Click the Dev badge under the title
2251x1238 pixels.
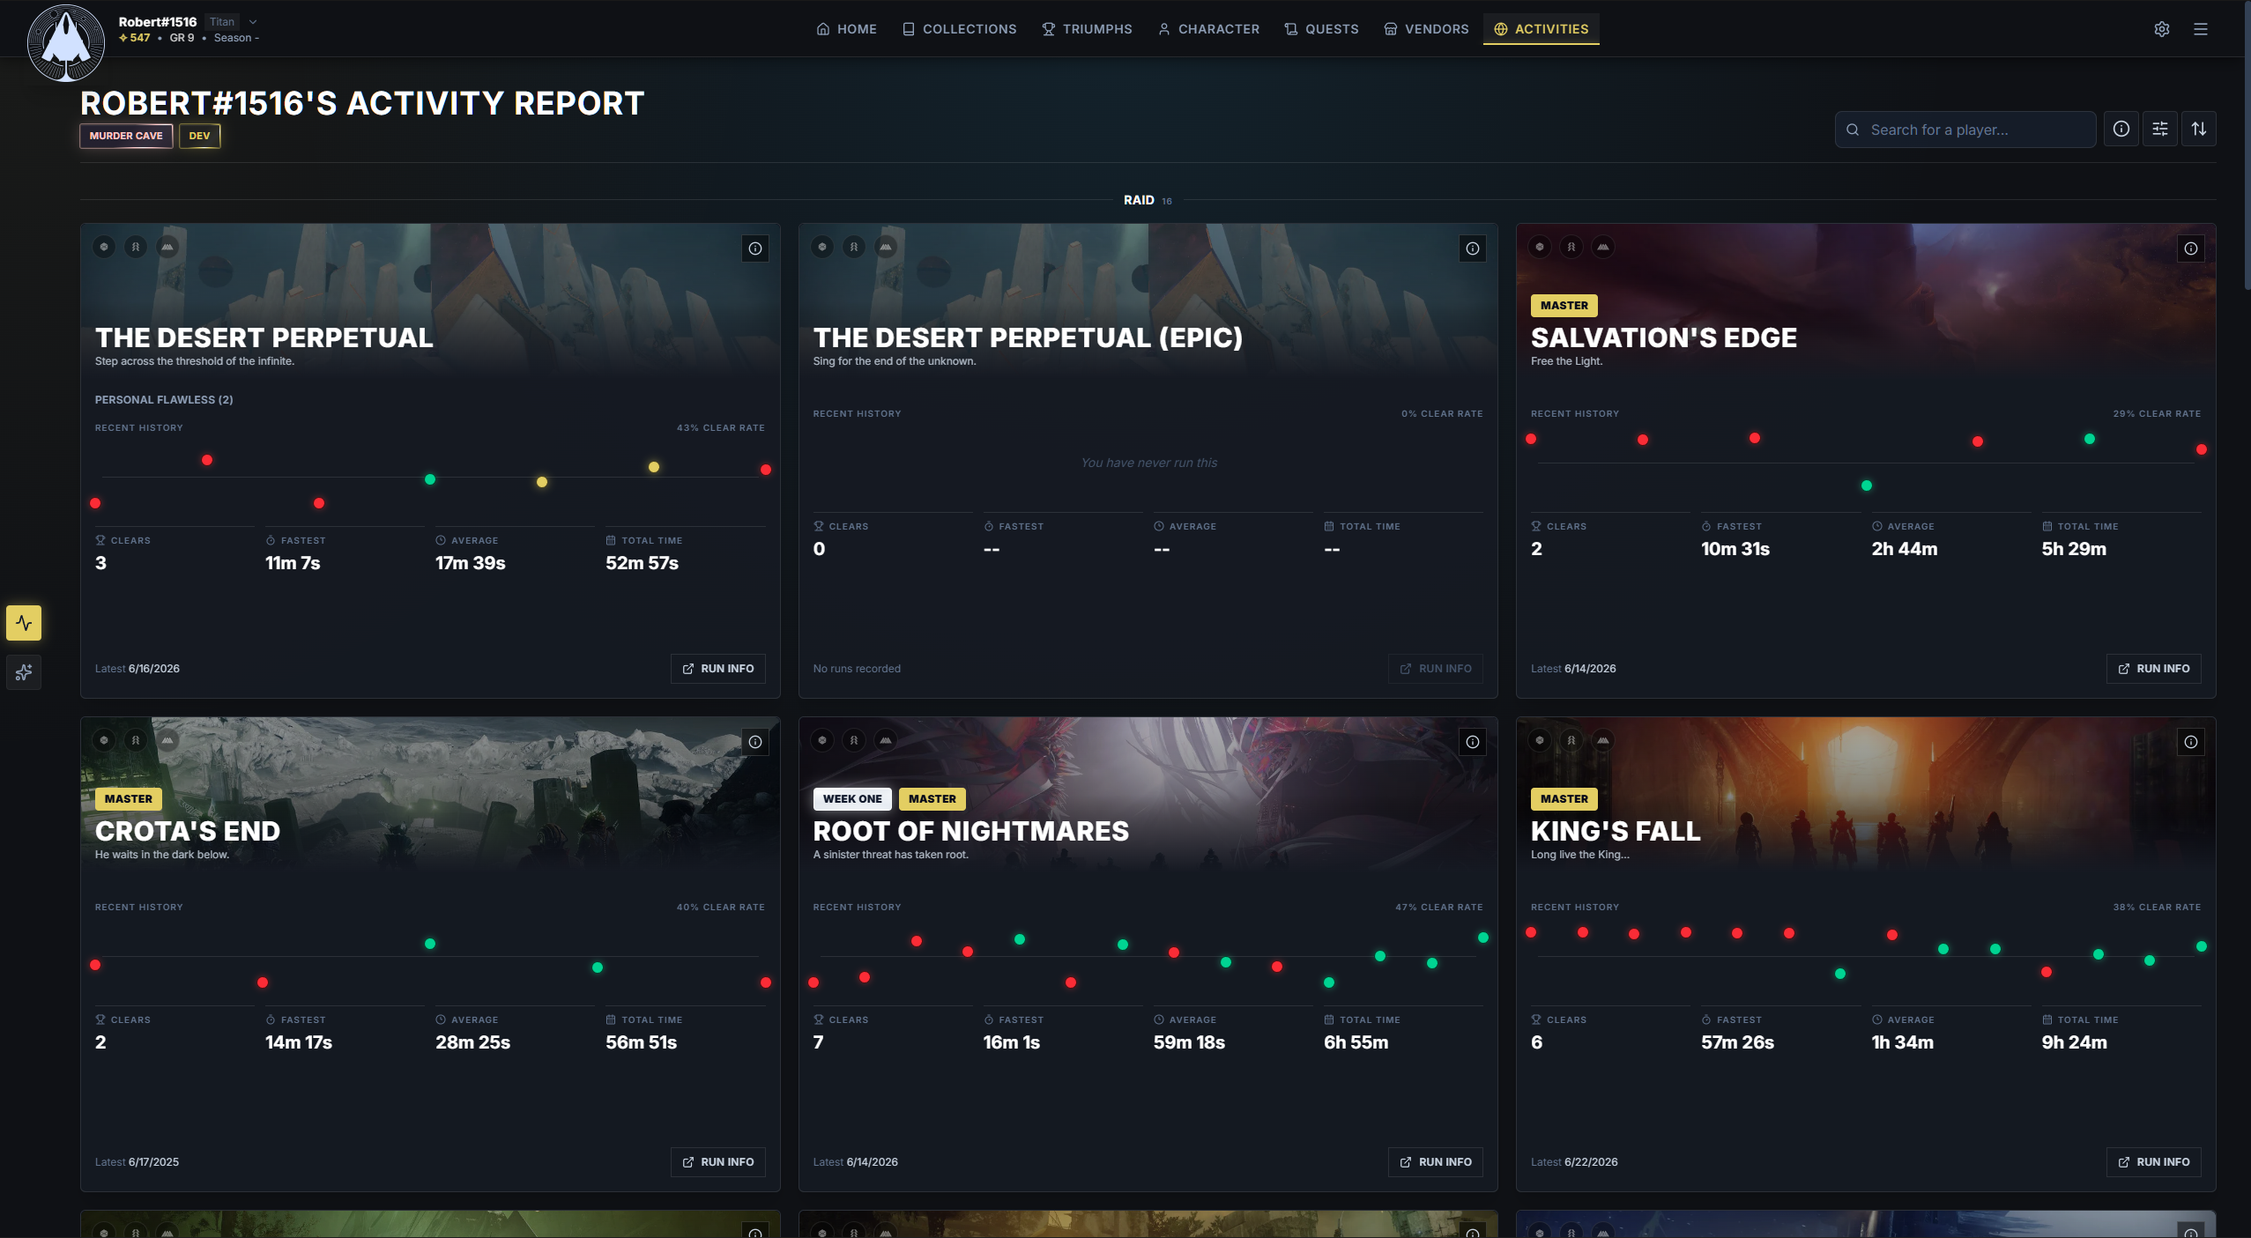pos(199,136)
